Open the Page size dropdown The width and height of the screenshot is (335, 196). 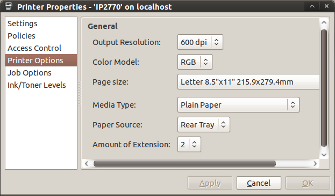(248, 82)
